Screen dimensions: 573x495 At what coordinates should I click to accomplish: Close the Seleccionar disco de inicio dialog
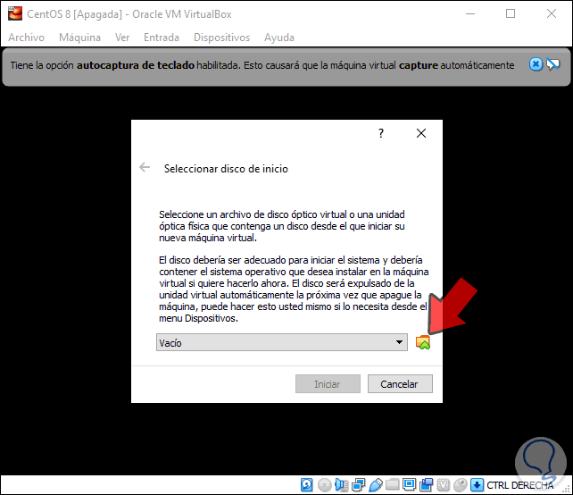[421, 133]
